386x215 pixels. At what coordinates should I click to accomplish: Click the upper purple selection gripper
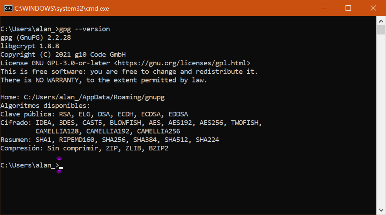click(x=59, y=158)
